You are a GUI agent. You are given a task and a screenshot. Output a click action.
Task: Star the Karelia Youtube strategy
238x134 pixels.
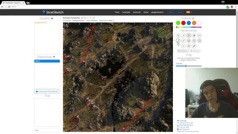click(x=82, y=18)
